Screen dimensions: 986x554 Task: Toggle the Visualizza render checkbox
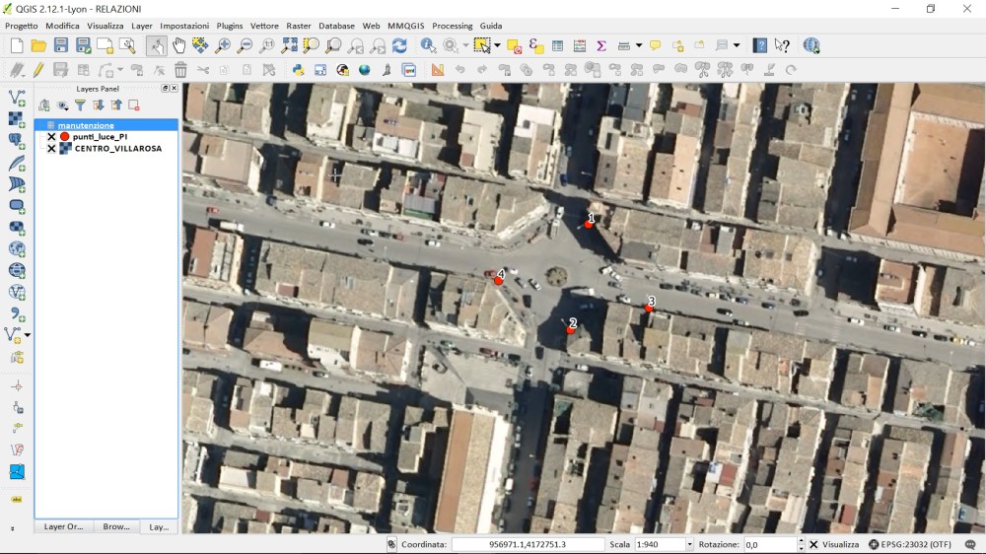pyautogui.click(x=813, y=544)
